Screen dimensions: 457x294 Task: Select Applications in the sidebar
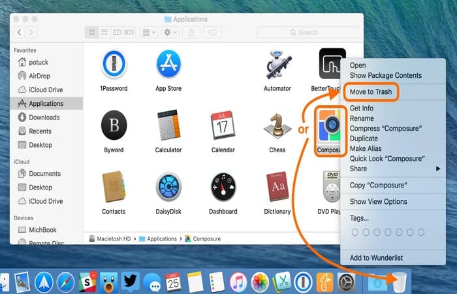pos(46,103)
